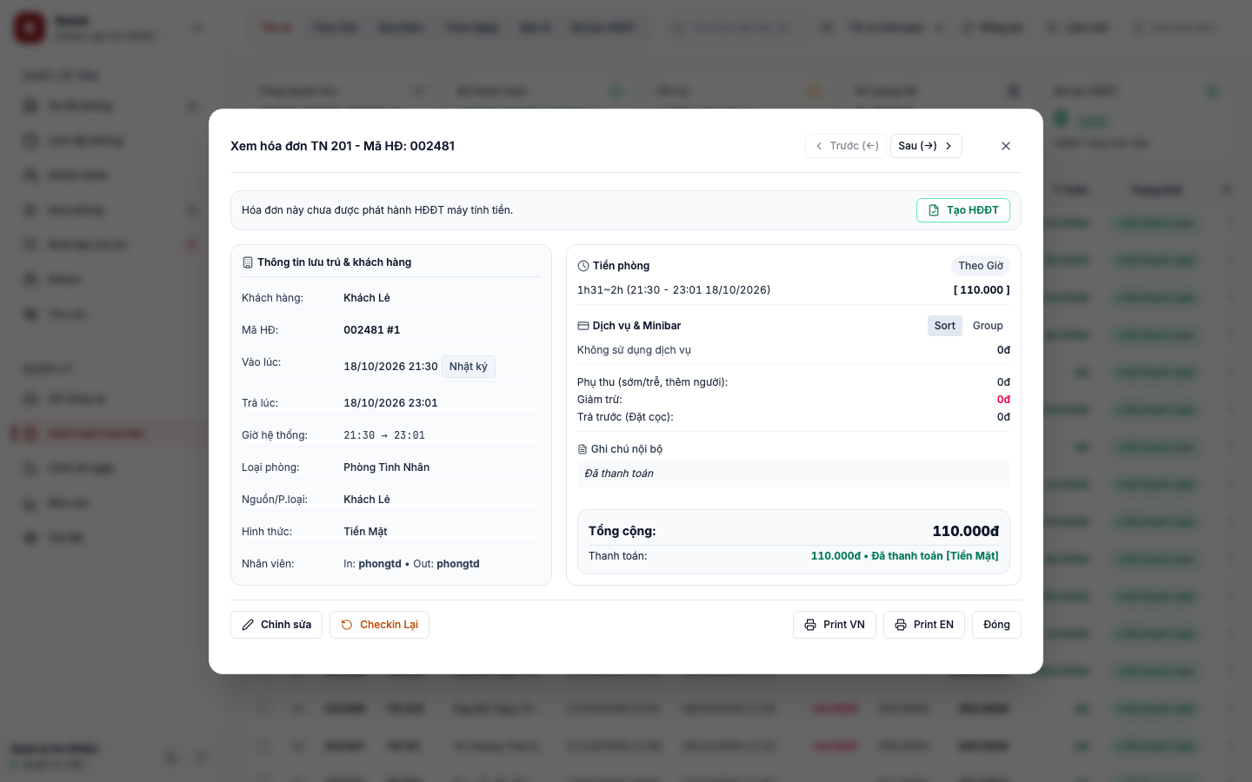Click invoice code 002481 #1
This screenshot has height=782, width=1252.
coord(372,330)
